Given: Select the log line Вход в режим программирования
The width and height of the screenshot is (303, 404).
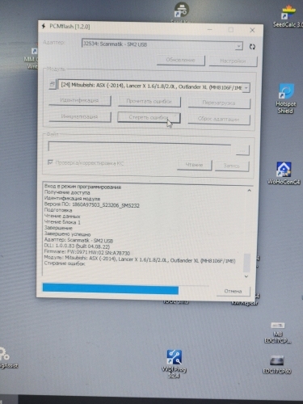Looking at the screenshot, I should click(82, 187).
